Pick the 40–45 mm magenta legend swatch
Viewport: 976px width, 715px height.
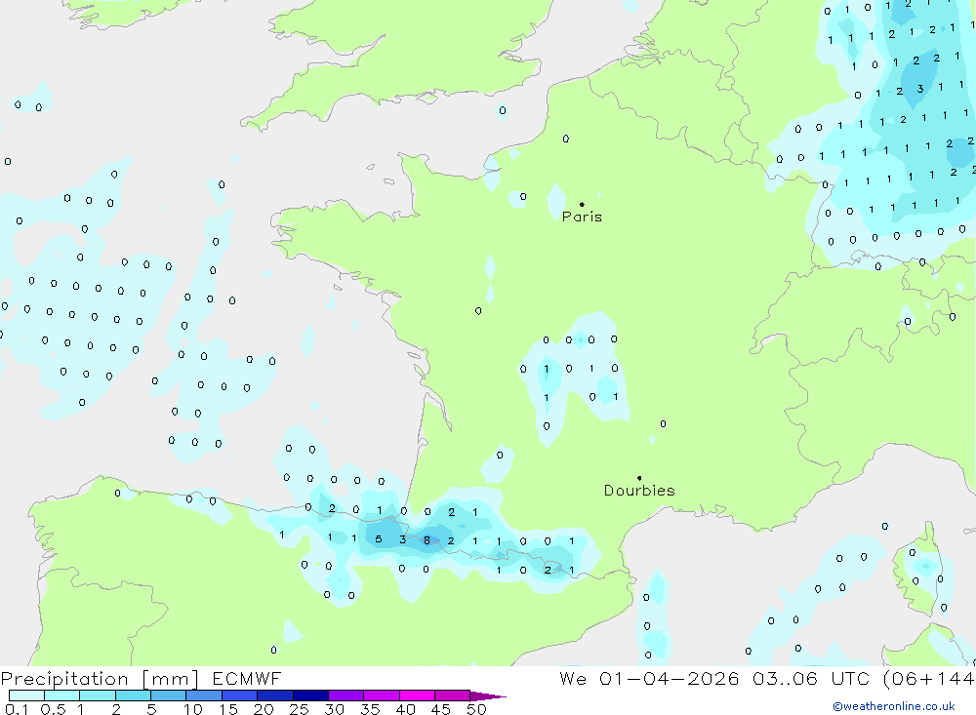click(x=417, y=695)
